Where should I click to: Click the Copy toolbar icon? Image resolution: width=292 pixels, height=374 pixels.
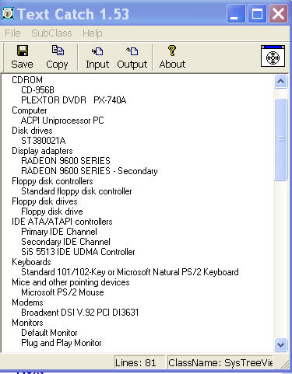58,51
